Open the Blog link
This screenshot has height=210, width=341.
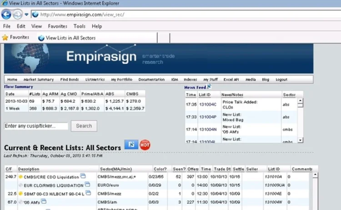pos(266,80)
